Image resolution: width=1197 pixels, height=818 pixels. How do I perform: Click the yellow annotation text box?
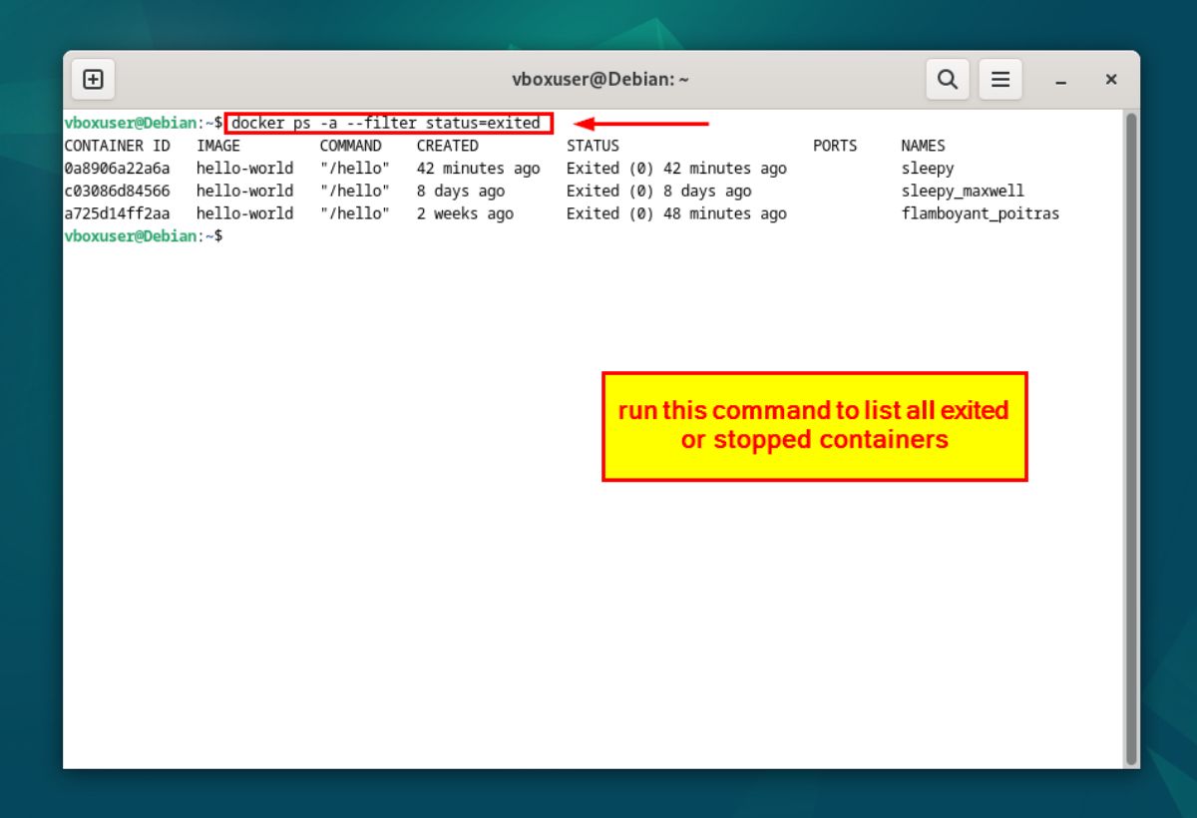point(814,426)
